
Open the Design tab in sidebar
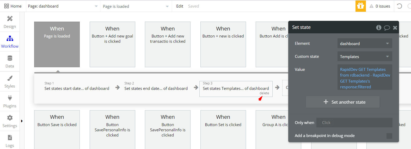10,22
